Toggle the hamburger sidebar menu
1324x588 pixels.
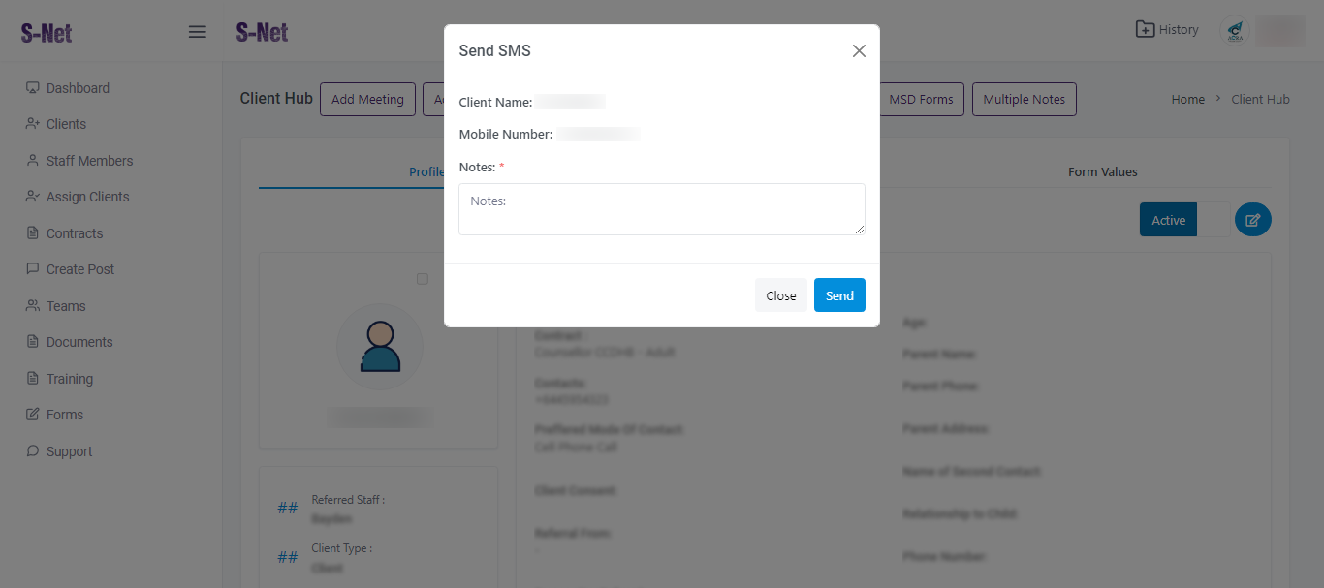(x=197, y=32)
